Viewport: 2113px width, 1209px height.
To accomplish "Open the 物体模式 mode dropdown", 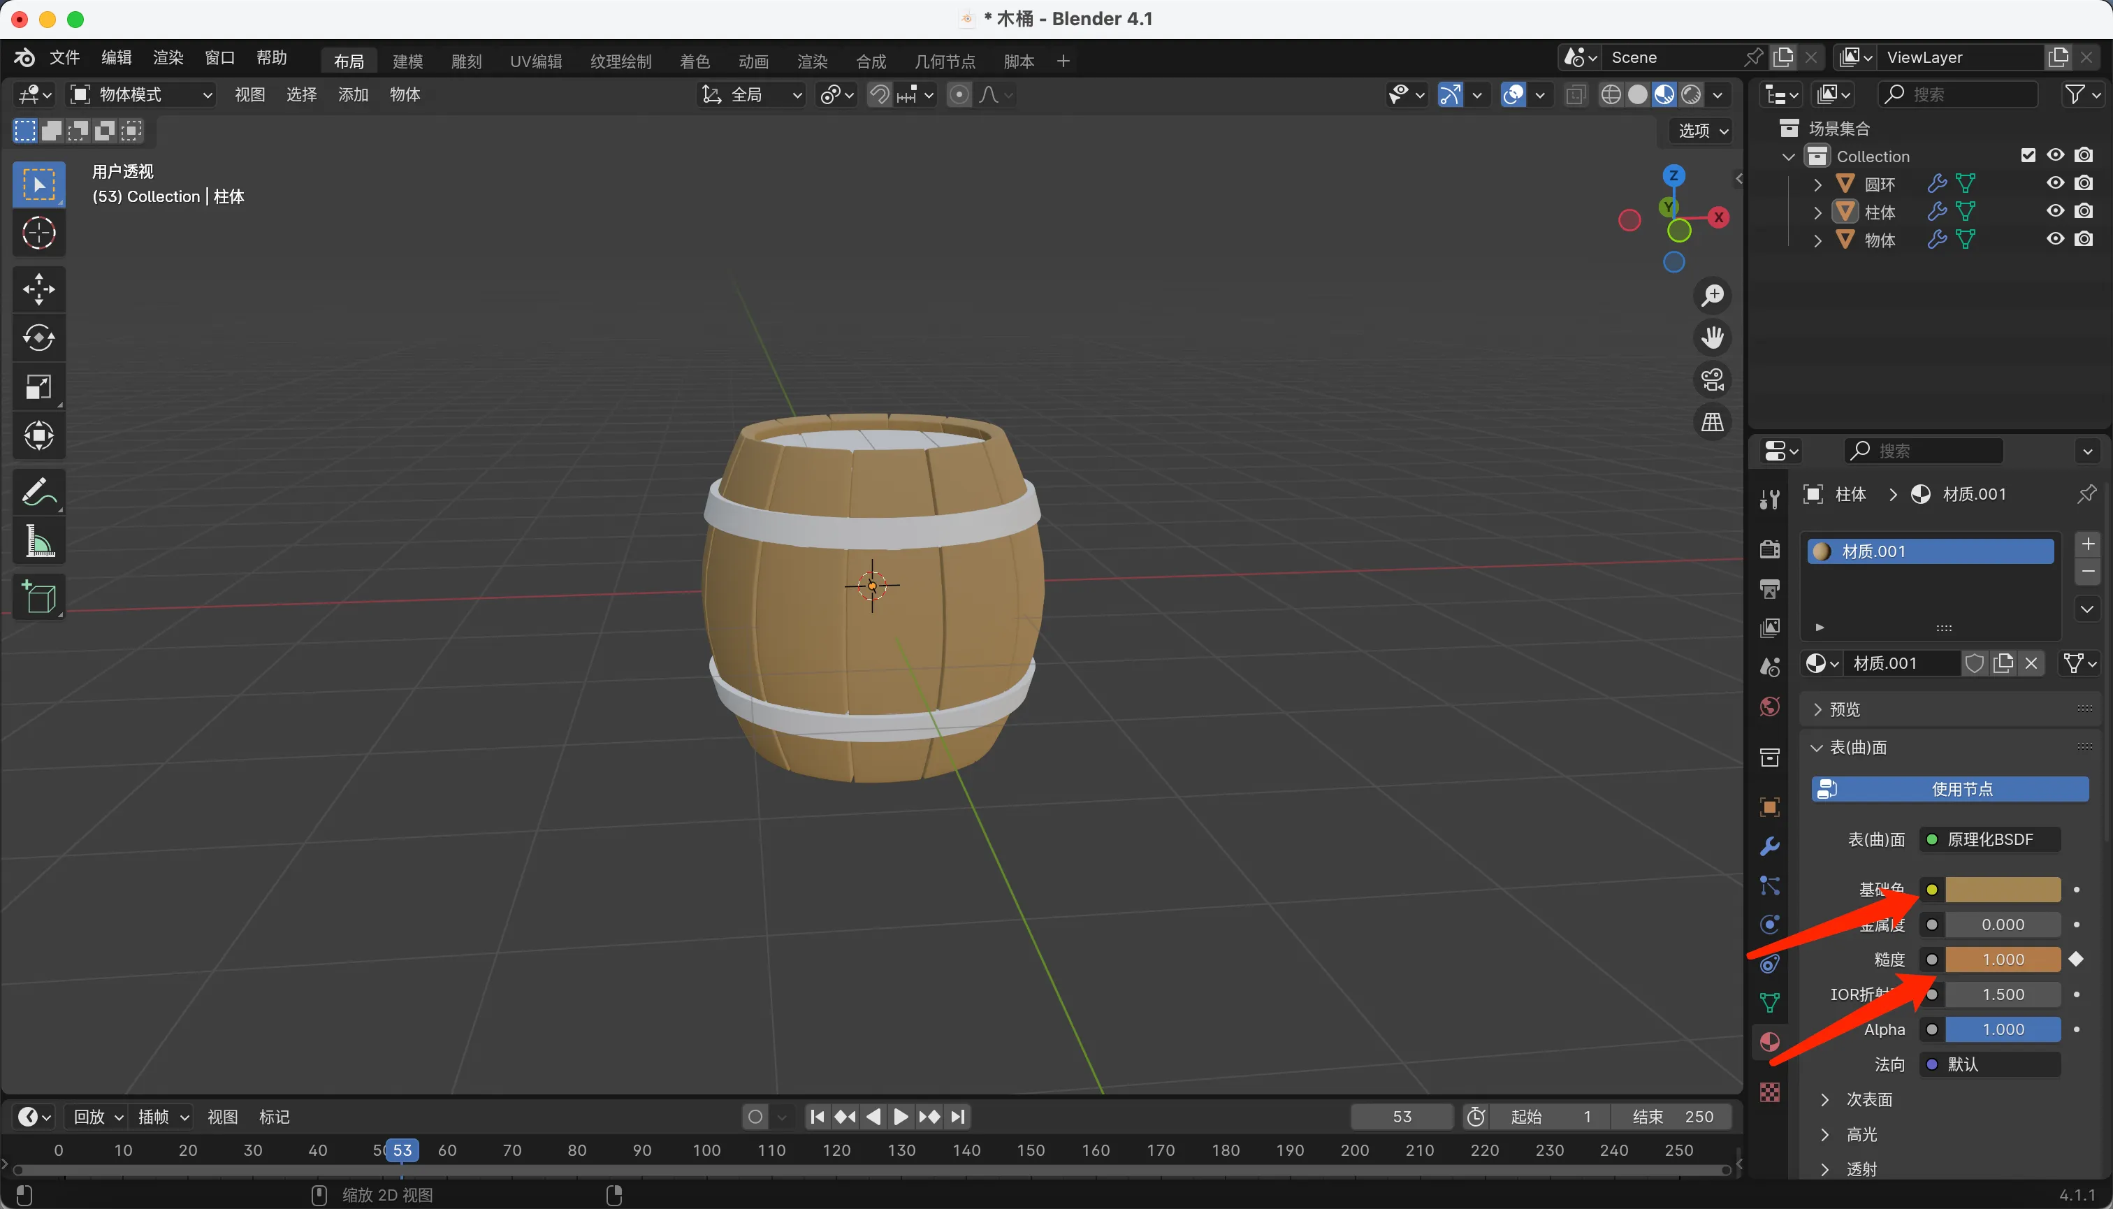I will (141, 94).
